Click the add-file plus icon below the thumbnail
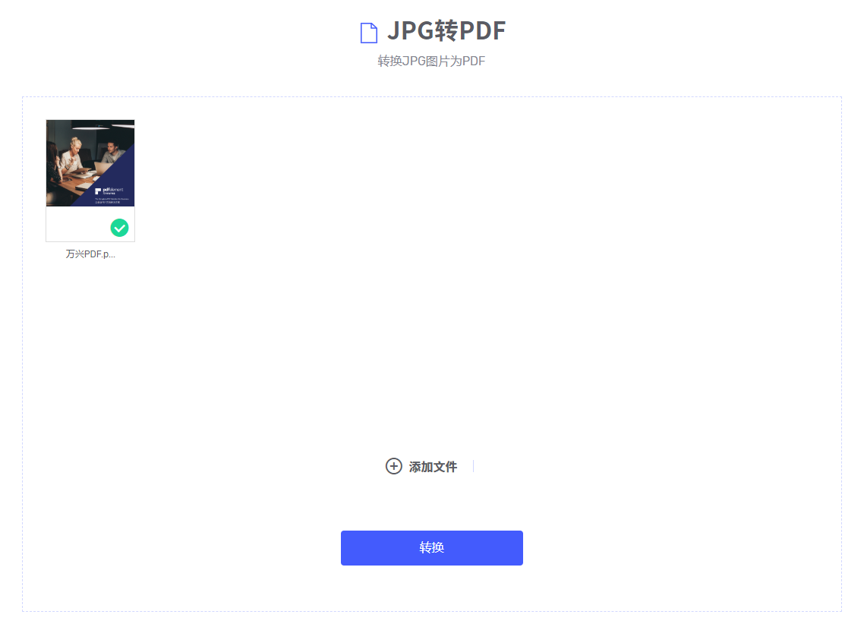Viewport: 864px width, 627px height. [394, 466]
